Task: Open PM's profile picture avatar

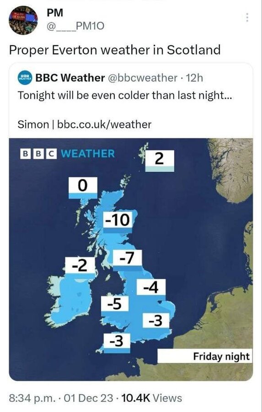Action: click(x=24, y=20)
